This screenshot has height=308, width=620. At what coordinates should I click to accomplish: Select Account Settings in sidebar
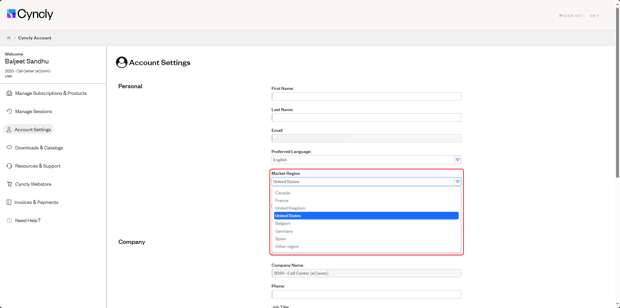click(x=29, y=129)
